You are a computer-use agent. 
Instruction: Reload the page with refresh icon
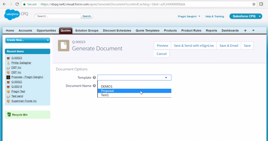[17, 4]
